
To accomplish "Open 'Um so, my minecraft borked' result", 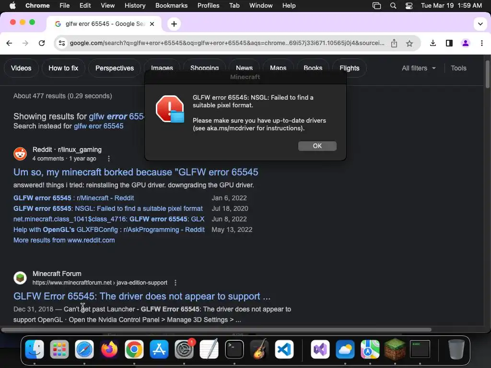I will pos(136,172).
